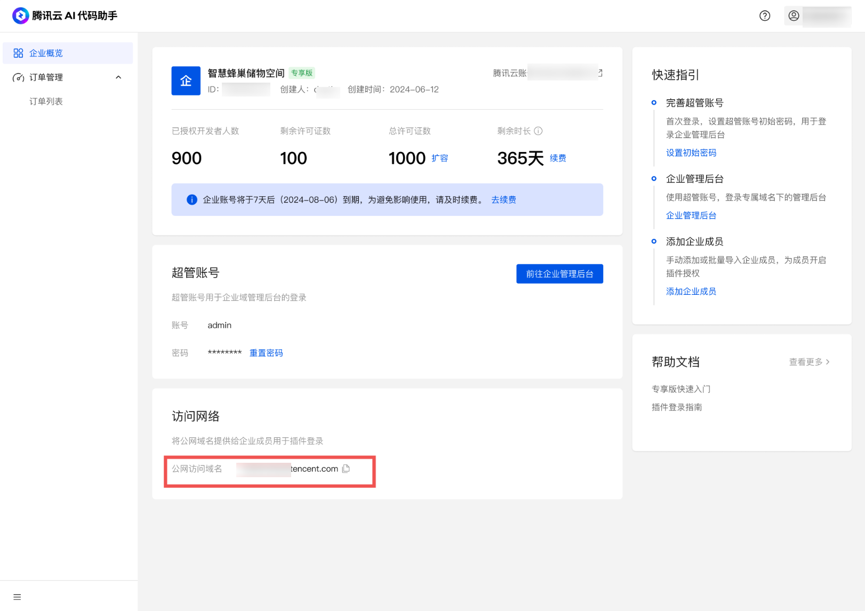Open 设置初始密码 under 快速指引

click(691, 152)
